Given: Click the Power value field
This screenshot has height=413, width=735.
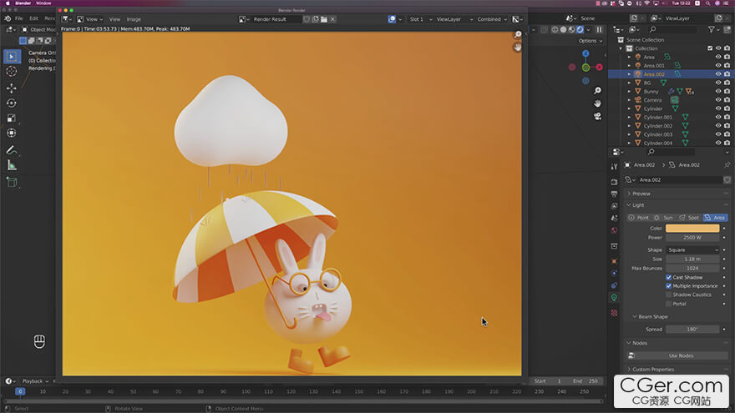Looking at the screenshot, I should click(x=692, y=237).
